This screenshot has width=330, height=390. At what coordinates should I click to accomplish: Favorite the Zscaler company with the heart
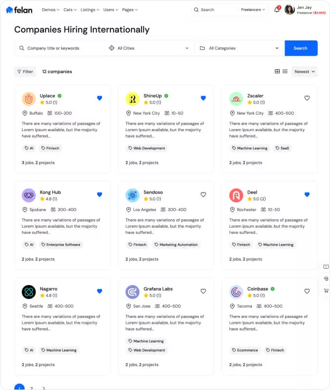tap(307, 98)
